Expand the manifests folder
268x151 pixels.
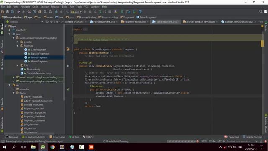[10, 30]
